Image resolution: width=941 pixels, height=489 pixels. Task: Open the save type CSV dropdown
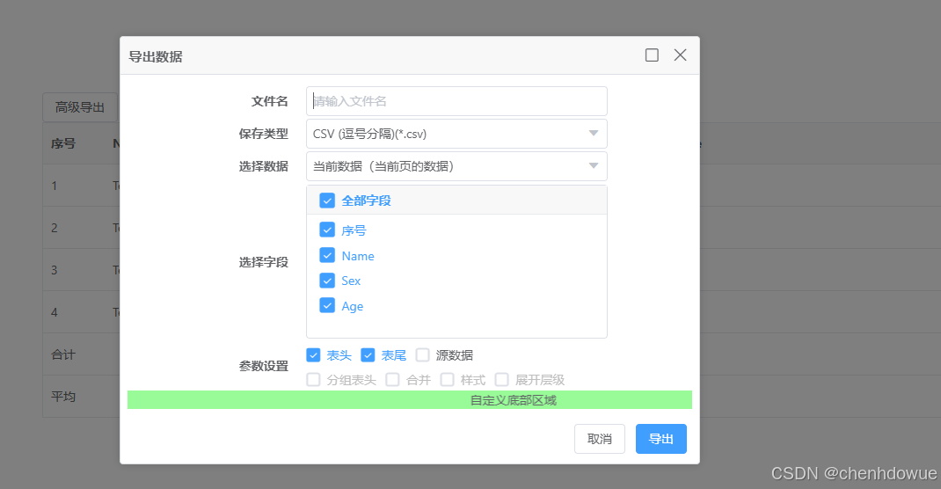tap(456, 134)
